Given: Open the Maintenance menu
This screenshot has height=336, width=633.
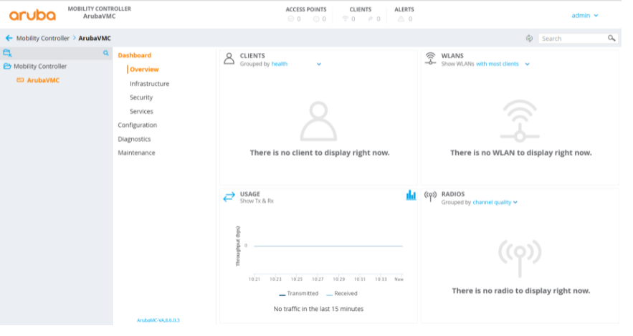Looking at the screenshot, I should click(x=136, y=153).
